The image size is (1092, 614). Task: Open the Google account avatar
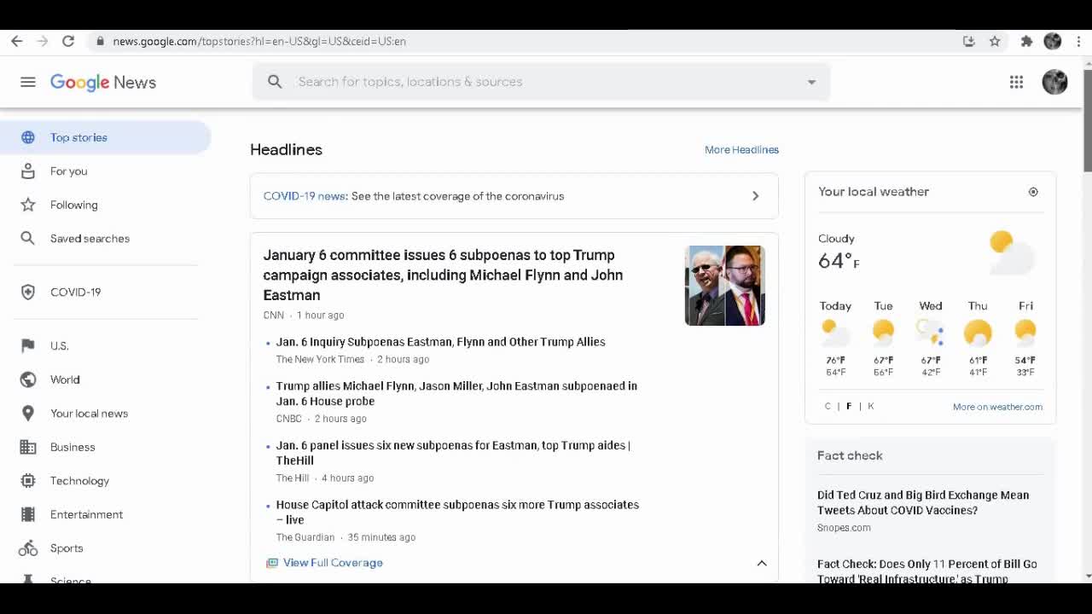point(1054,82)
